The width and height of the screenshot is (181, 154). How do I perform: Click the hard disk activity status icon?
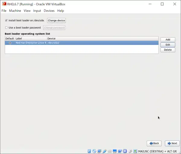(89, 151)
